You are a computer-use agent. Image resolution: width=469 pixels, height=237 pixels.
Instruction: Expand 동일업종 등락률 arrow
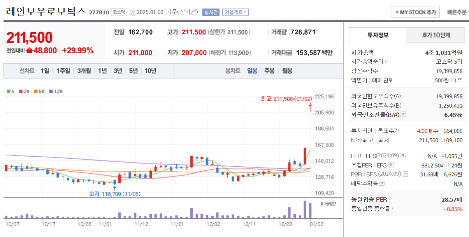click(x=392, y=209)
